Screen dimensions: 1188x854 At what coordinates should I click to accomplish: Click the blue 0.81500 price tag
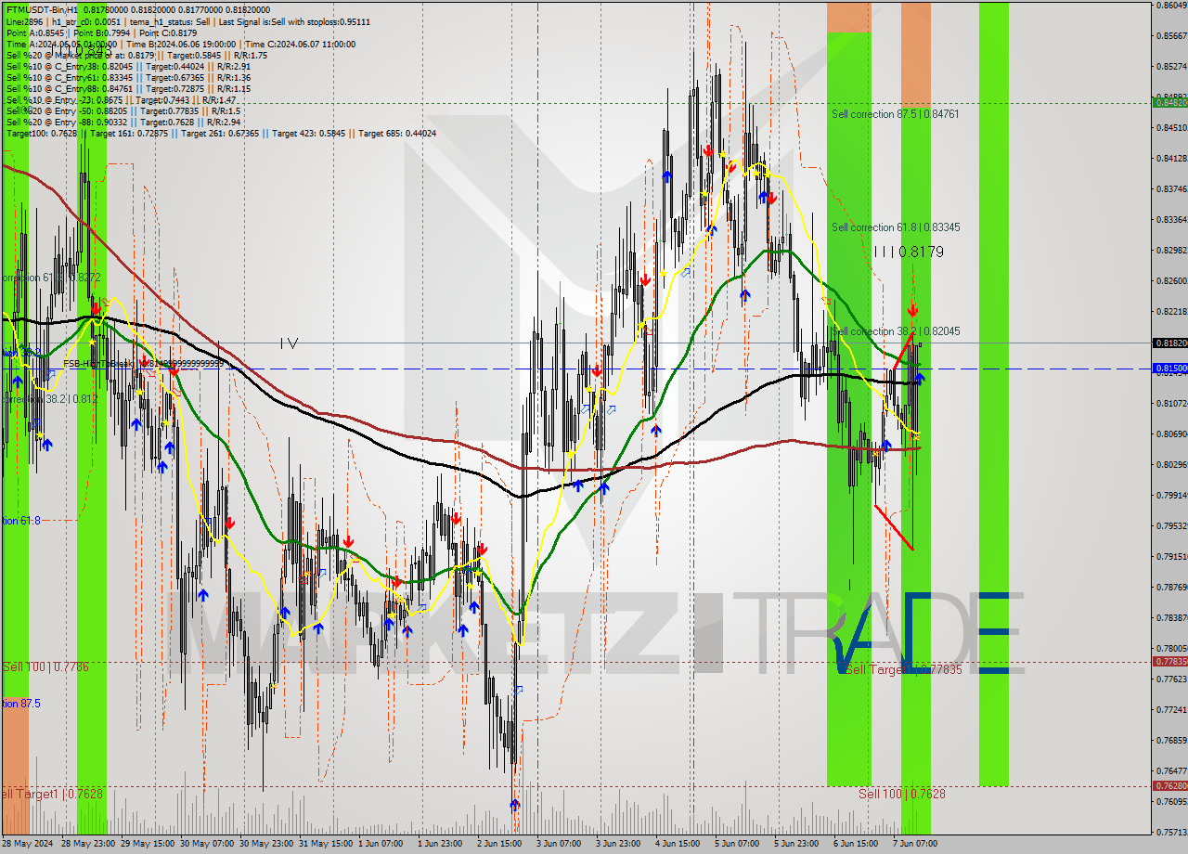point(1169,369)
